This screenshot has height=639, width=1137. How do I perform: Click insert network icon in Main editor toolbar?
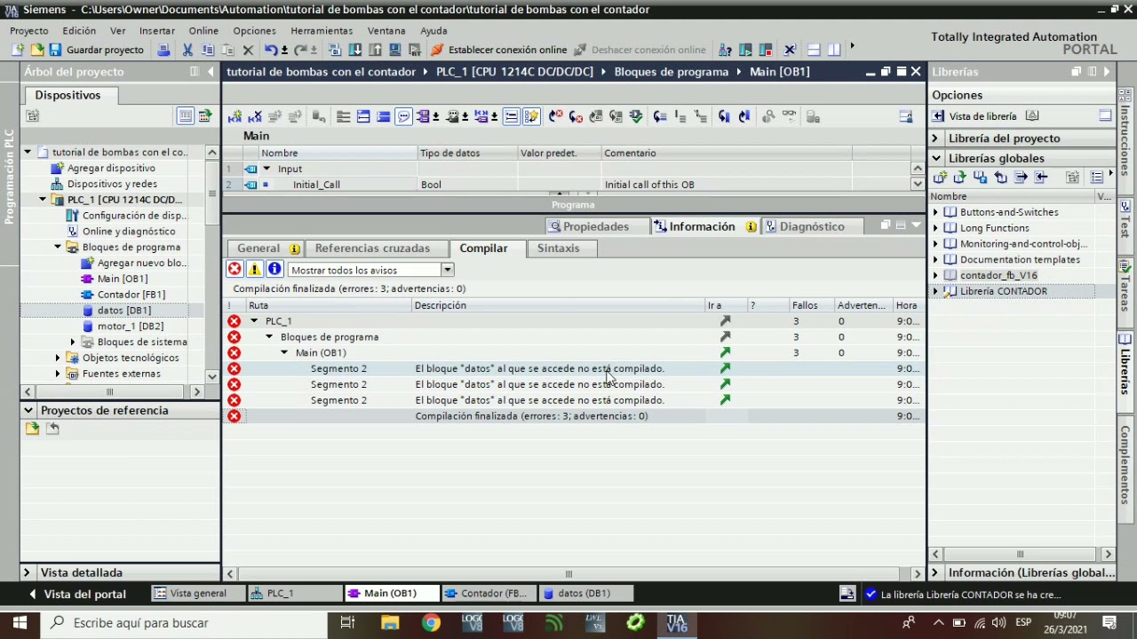235,117
